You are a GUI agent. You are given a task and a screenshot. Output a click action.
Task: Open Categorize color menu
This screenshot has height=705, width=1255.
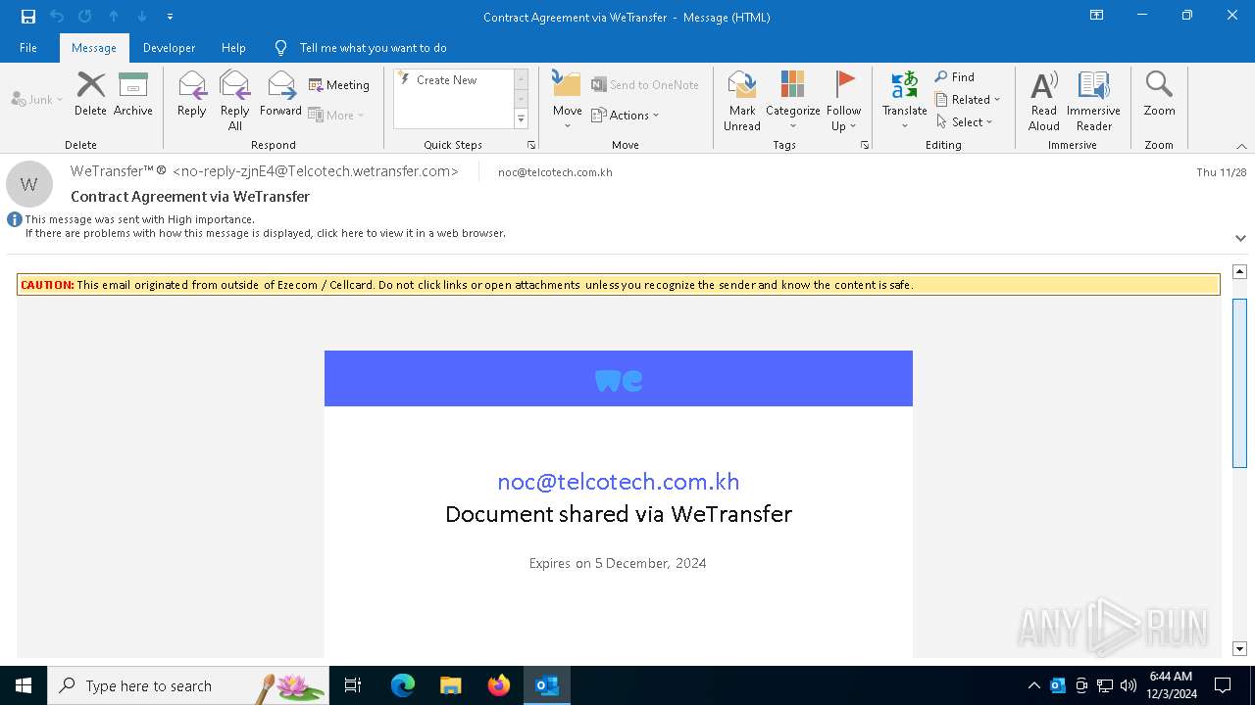click(x=792, y=101)
